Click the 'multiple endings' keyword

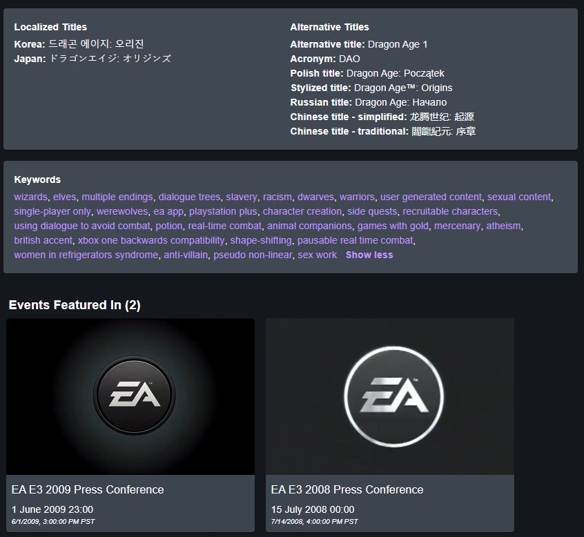click(117, 197)
